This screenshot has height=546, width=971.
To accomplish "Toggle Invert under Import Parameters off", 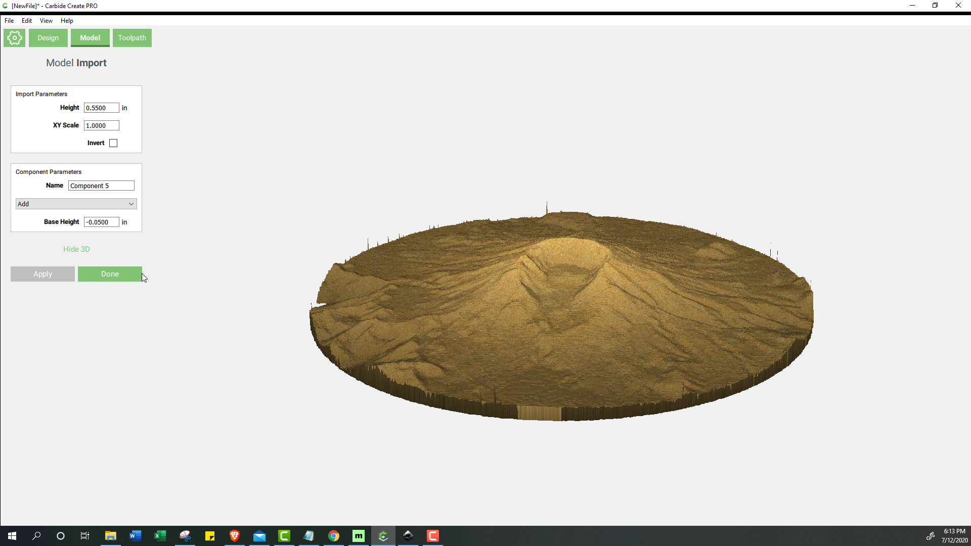I will click(x=113, y=143).
